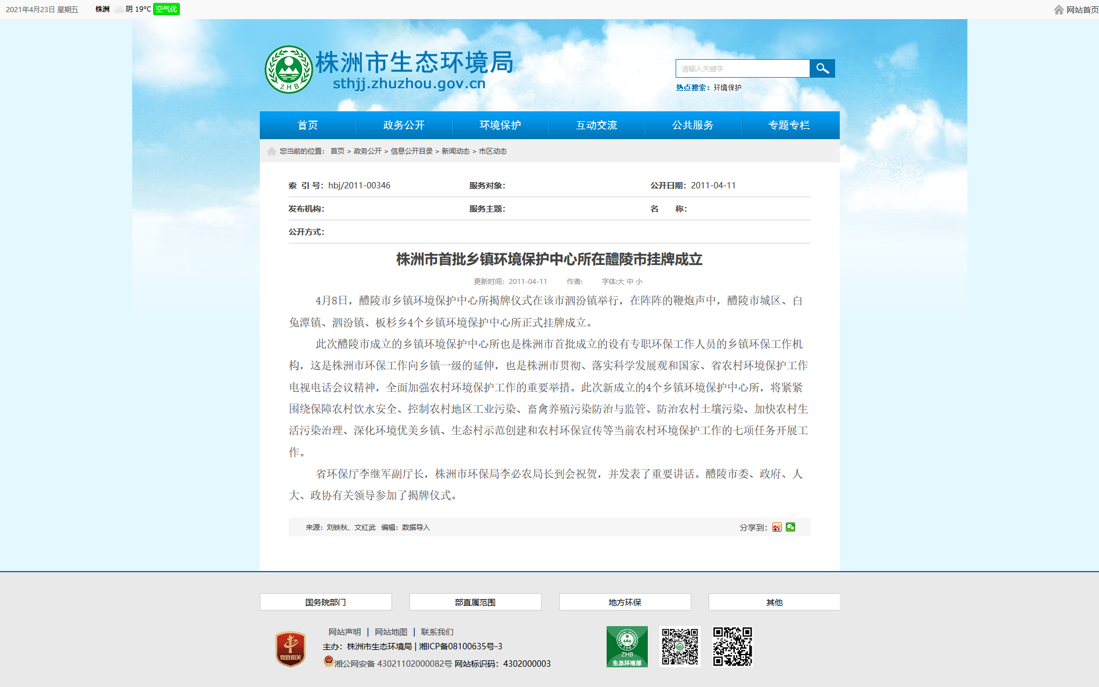Image resolution: width=1099 pixels, height=687 pixels.
Task: Expand the 地方环保 links dropdown
Action: [625, 602]
